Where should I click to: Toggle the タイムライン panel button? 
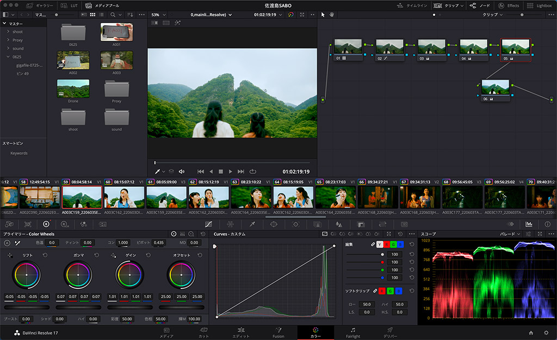412,5
